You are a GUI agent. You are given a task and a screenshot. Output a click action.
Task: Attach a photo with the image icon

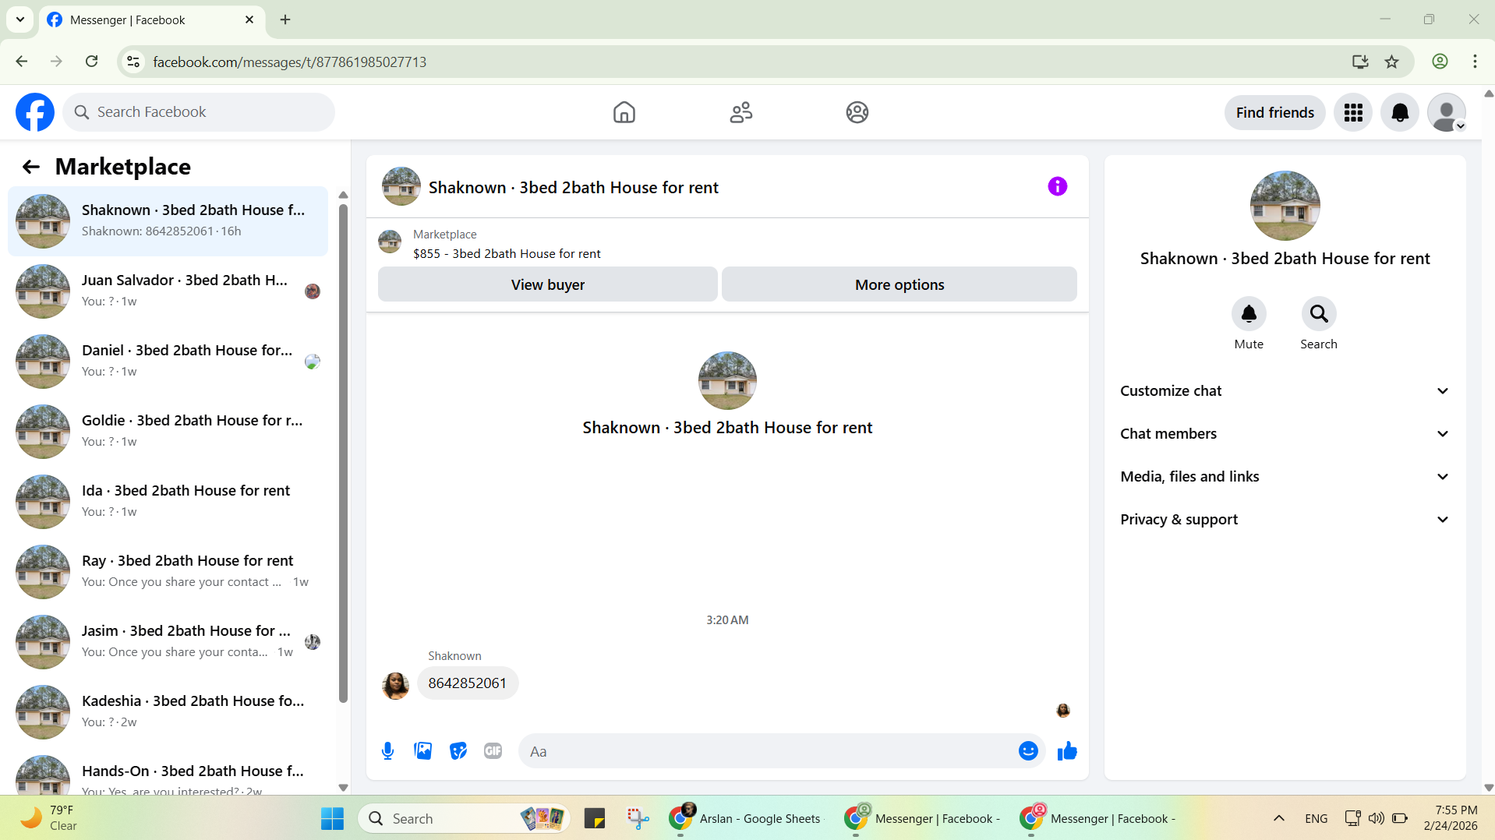422,751
